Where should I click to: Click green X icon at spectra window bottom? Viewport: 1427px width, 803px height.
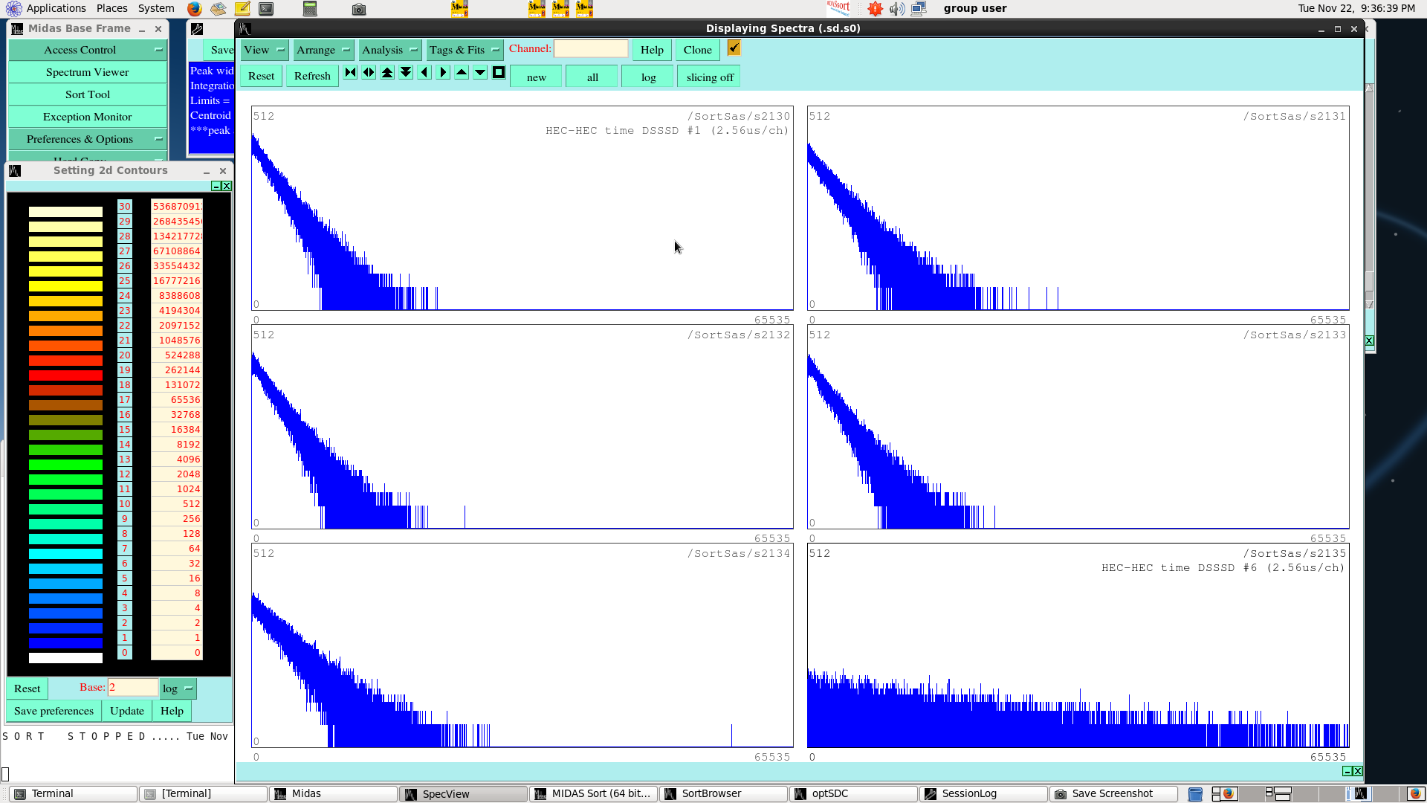click(x=1358, y=771)
